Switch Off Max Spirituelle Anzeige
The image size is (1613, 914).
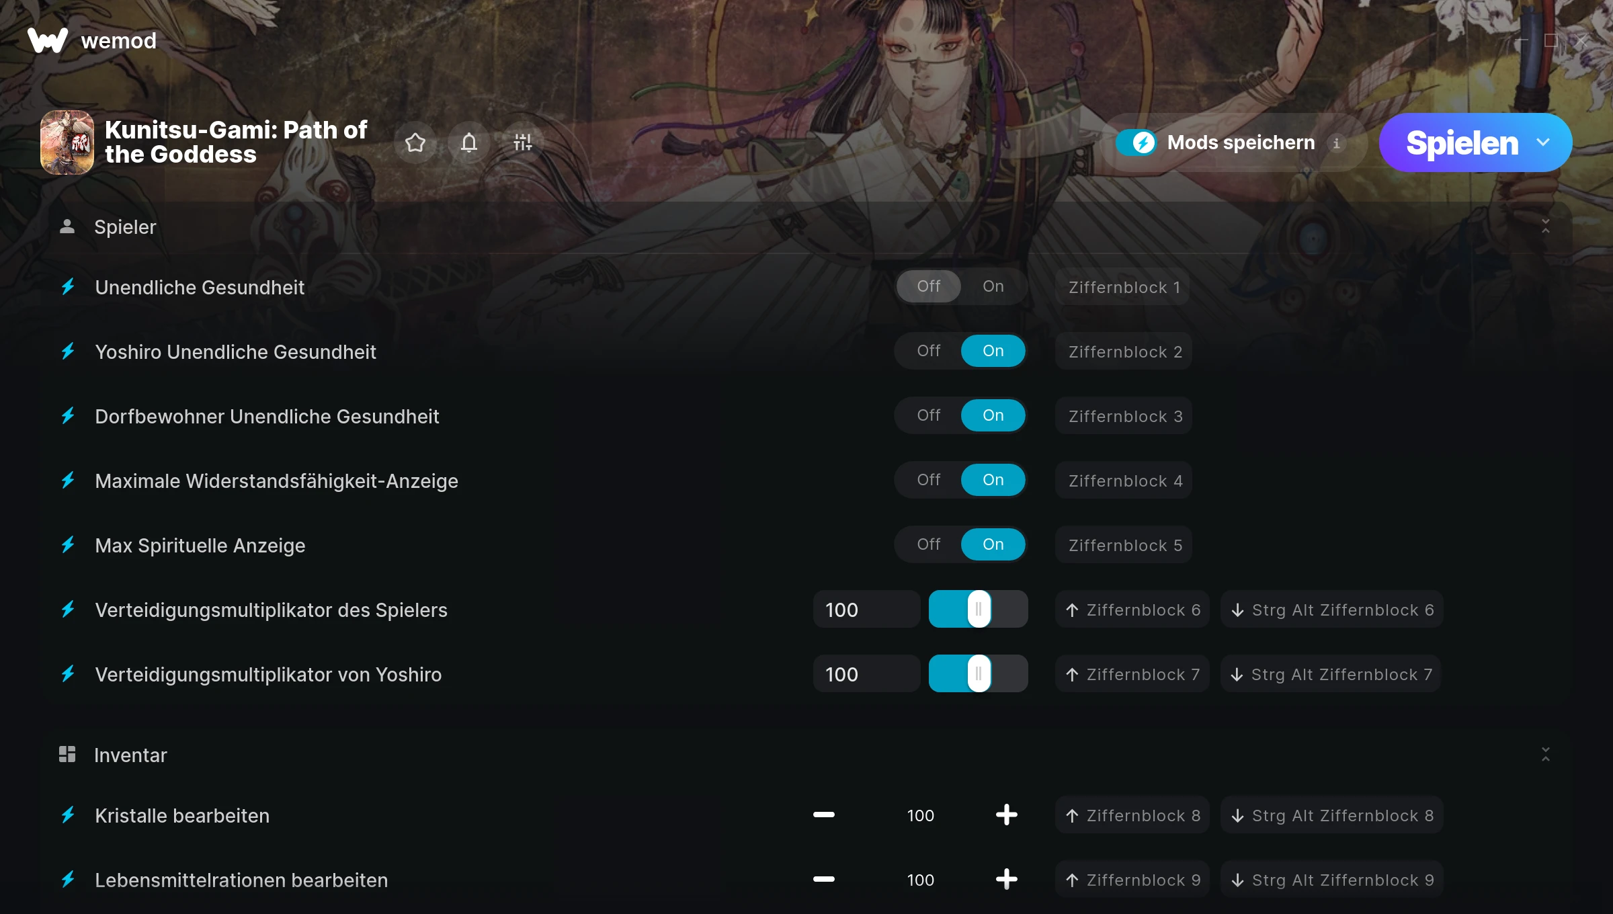coord(929,544)
